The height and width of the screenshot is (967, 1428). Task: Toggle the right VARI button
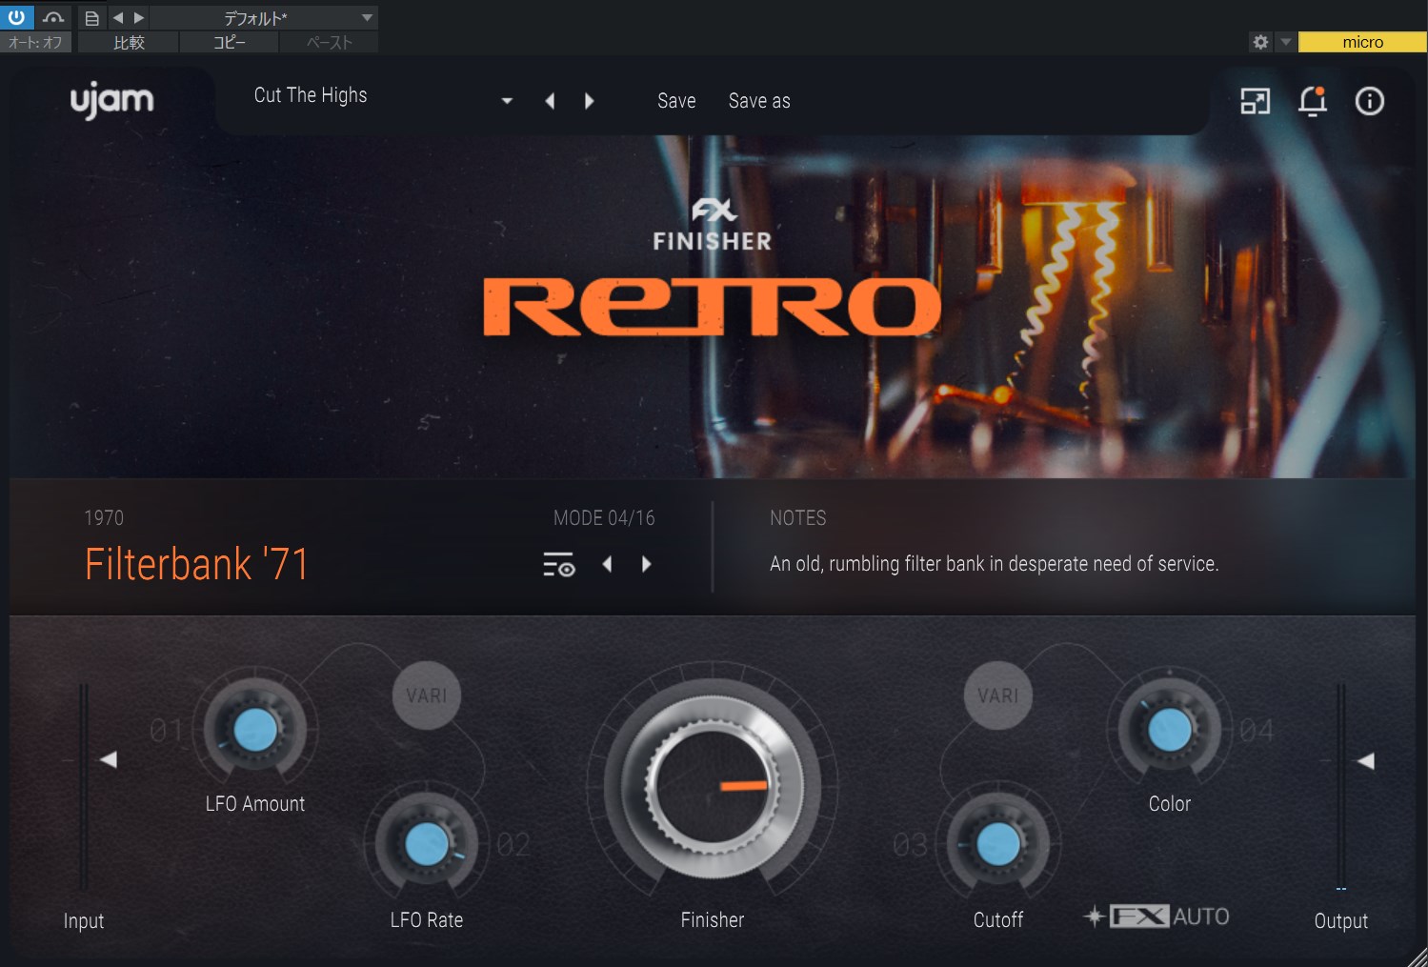pyautogui.click(x=997, y=695)
